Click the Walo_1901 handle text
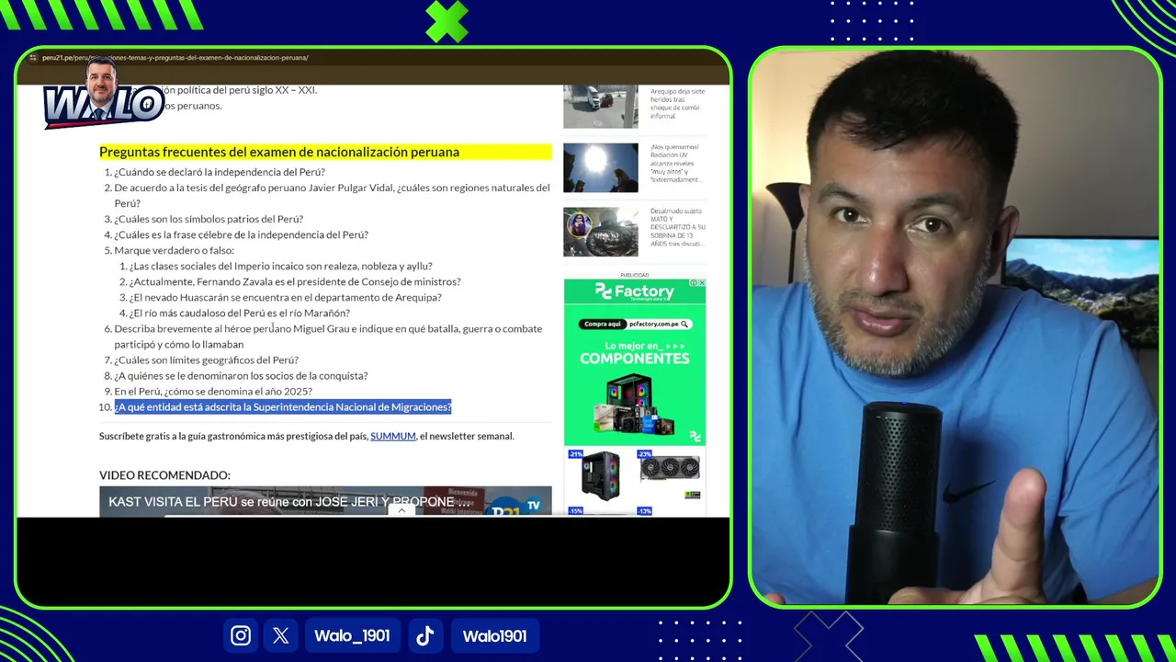The image size is (1176, 662). point(352,635)
